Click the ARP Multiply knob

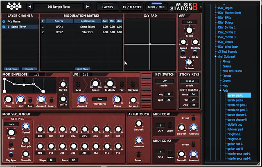pos(195,42)
